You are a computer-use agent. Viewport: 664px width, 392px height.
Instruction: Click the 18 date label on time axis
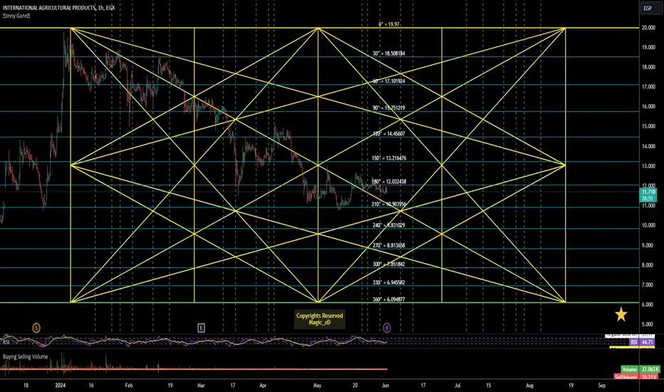pos(26,386)
